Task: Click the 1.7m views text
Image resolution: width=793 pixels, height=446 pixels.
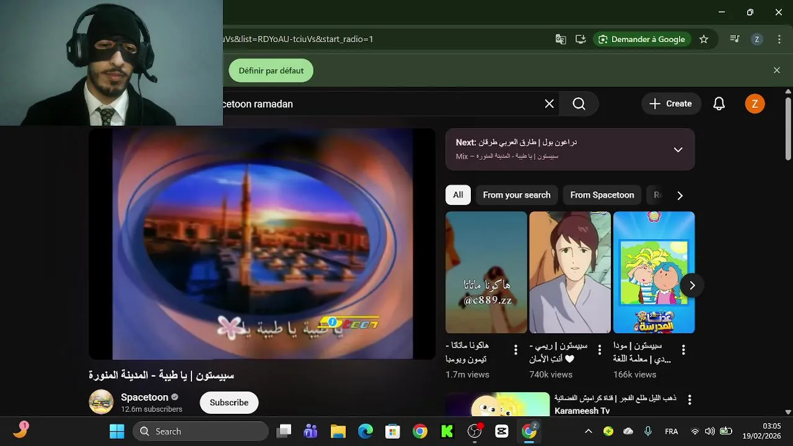Action: 467,375
